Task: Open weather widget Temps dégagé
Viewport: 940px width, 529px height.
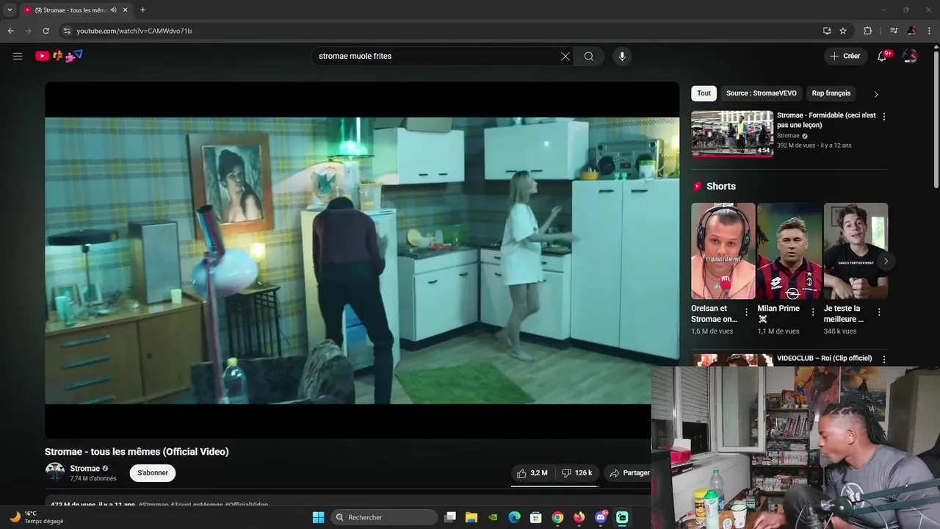Action: pos(37,517)
